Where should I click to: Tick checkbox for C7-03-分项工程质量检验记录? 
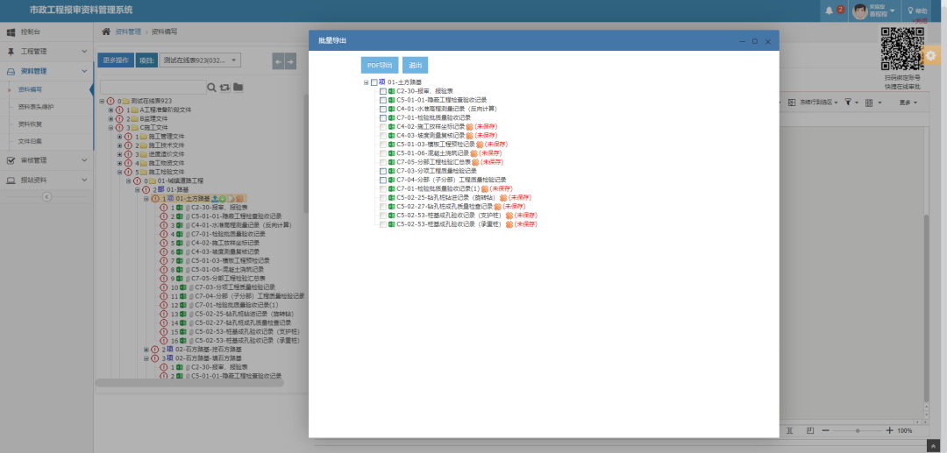382,171
